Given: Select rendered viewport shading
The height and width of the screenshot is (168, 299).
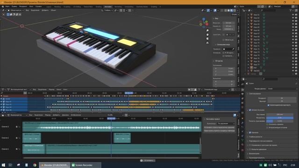Looking at the screenshot, I should 235,10.
